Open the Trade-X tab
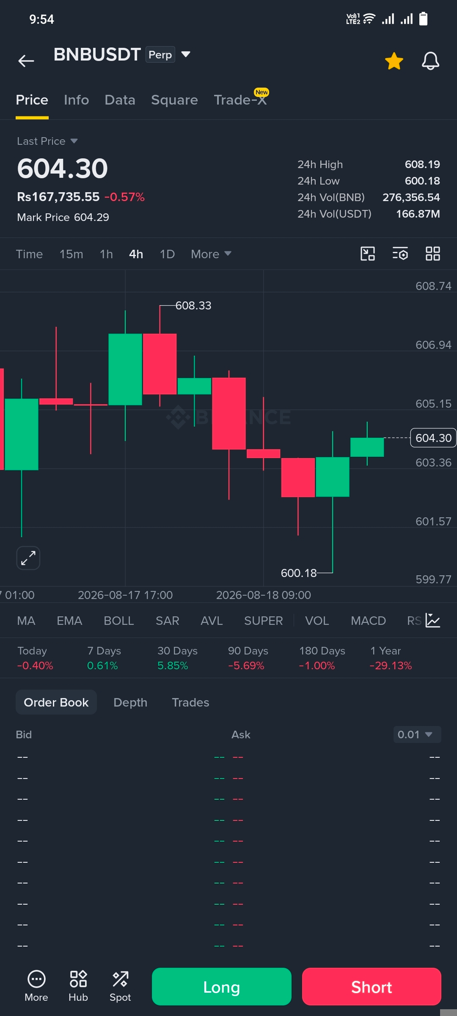 click(240, 100)
